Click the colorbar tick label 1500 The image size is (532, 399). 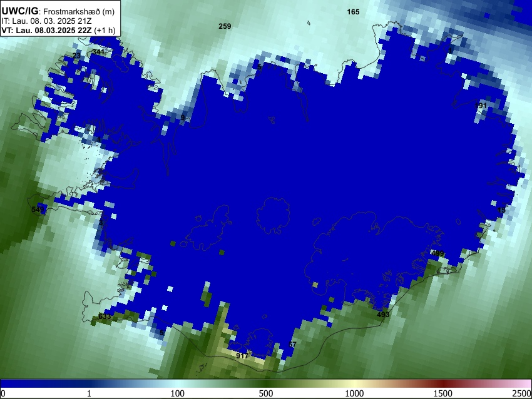[443, 393]
